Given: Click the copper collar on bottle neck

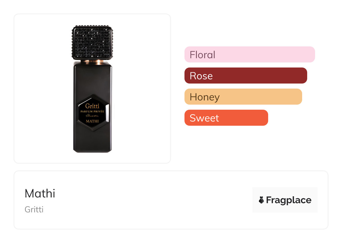Looking at the screenshot, I should (x=92, y=61).
